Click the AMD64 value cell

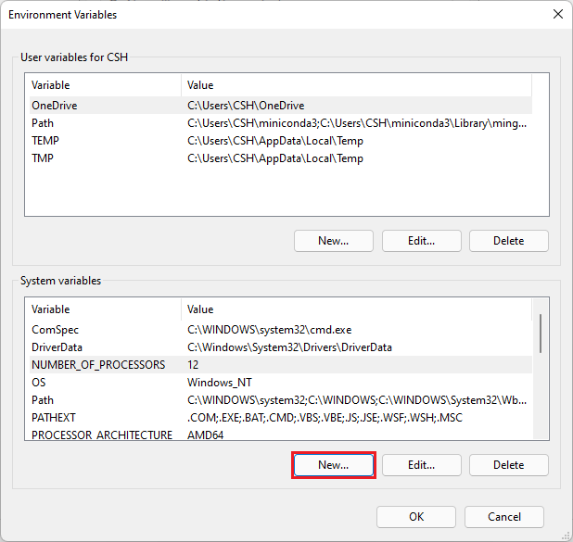pos(206,435)
